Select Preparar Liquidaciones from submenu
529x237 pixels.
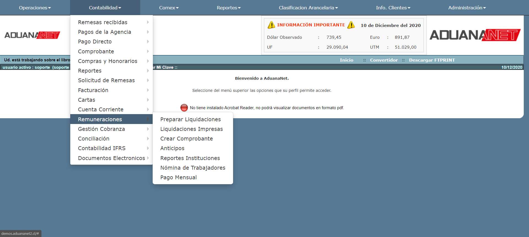[190, 119]
